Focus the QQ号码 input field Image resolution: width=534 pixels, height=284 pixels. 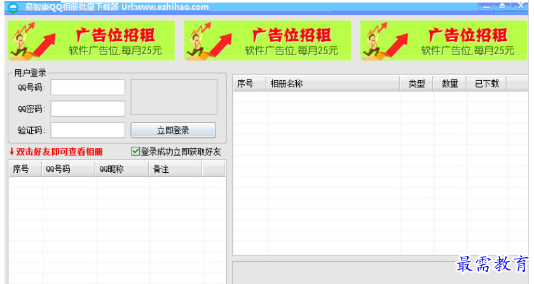point(88,88)
